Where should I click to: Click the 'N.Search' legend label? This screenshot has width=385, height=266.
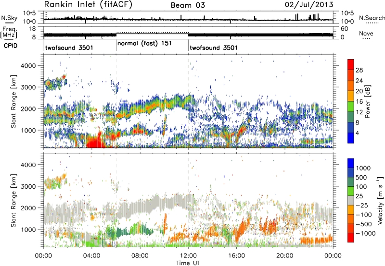pos(372,18)
